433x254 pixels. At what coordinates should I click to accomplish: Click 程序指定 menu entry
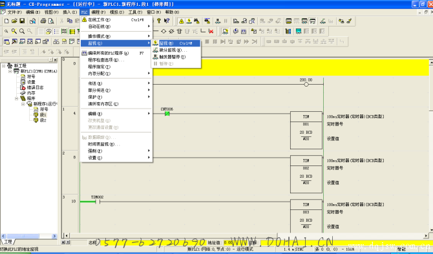point(116,67)
